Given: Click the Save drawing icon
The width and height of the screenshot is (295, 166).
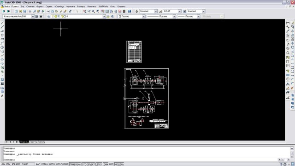Looking at the screenshot, I should (24, 11).
